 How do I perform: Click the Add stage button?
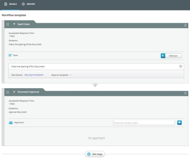pyautogui.click(x=95, y=154)
